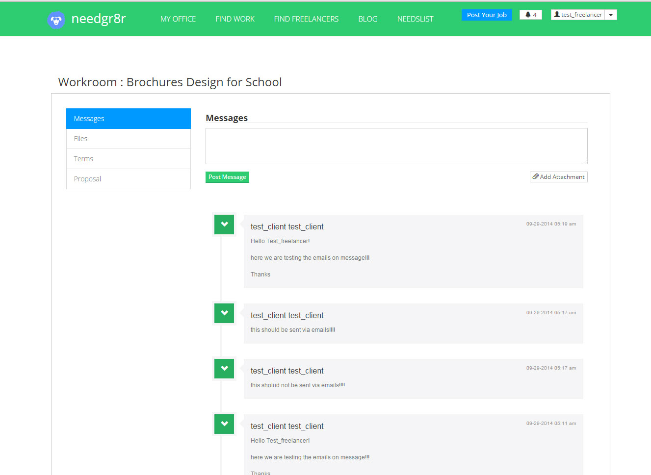Go to FIND WORK page

[x=235, y=19]
